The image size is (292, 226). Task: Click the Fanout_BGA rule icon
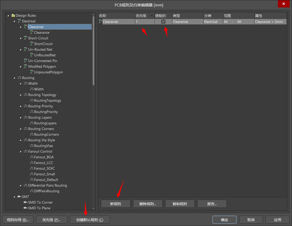point(32,157)
